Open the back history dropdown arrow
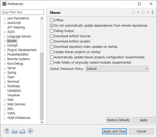The width and height of the screenshot is (157, 138). click(138, 12)
